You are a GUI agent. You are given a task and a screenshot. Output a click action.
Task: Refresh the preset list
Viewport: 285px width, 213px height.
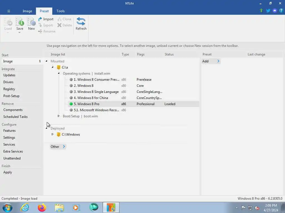pos(81,24)
